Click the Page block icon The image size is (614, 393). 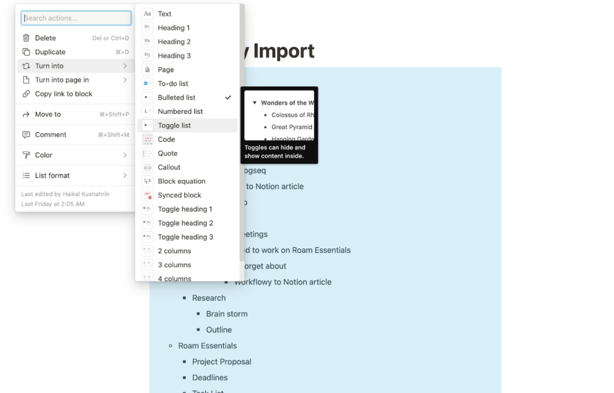tap(148, 70)
